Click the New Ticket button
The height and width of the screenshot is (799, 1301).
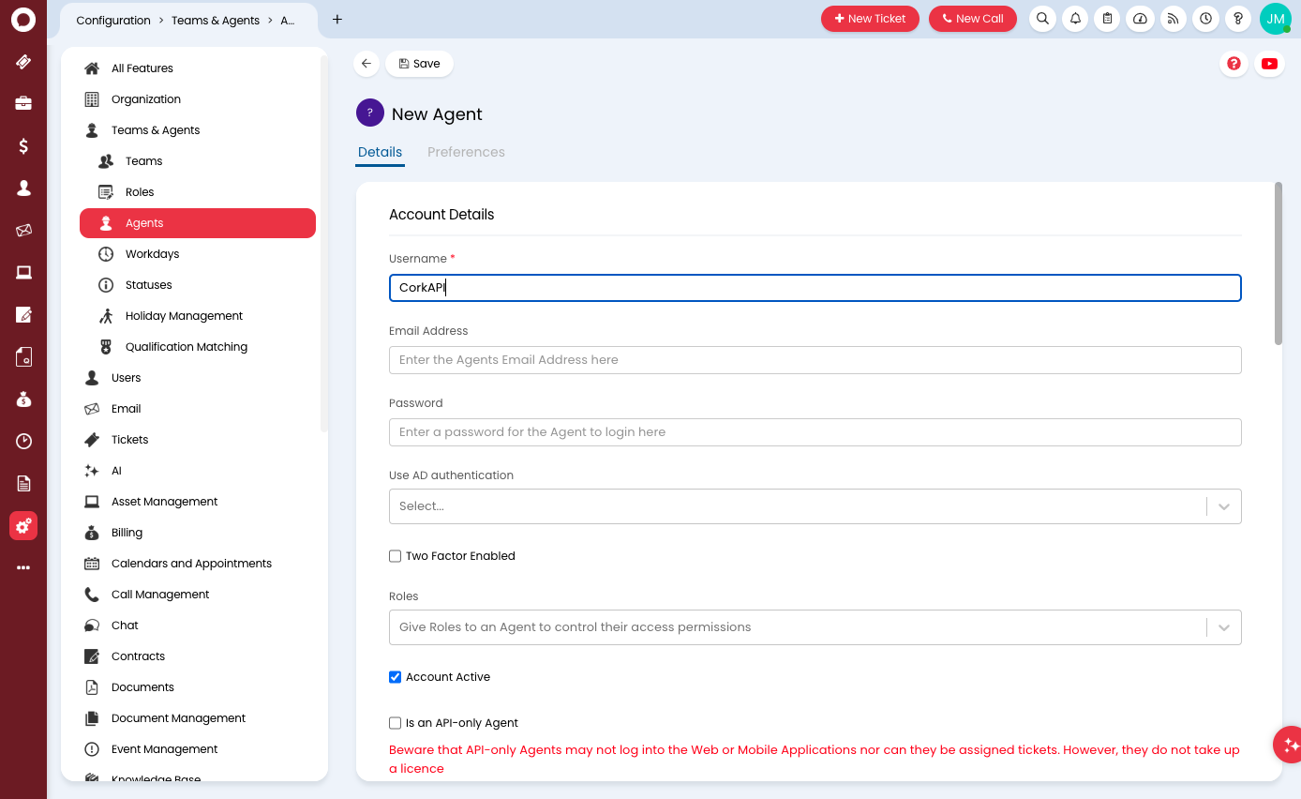click(870, 19)
